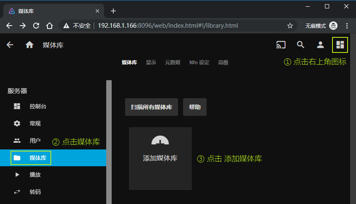Open the Nfo 设定 tab
The width and height of the screenshot is (356, 204).
[x=199, y=63]
